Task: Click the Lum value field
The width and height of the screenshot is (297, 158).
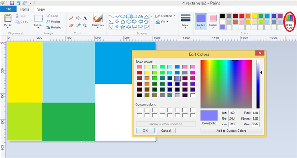Action: (232, 124)
